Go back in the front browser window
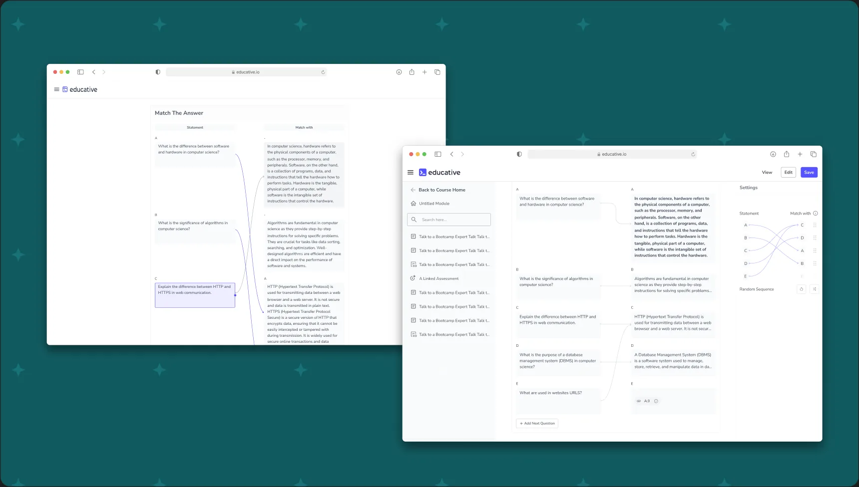This screenshot has width=859, height=487. click(451, 154)
